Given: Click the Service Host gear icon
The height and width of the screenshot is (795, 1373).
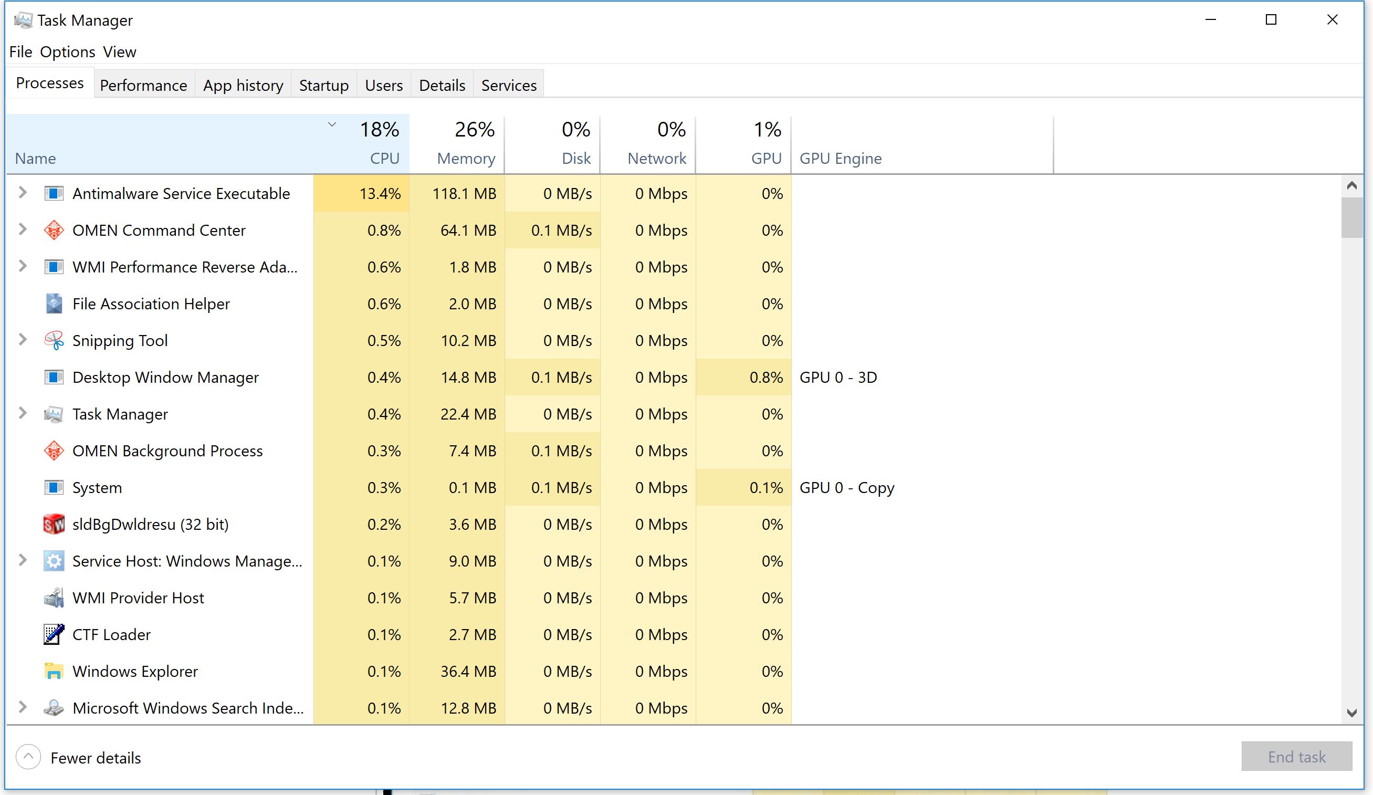Looking at the screenshot, I should pos(54,561).
